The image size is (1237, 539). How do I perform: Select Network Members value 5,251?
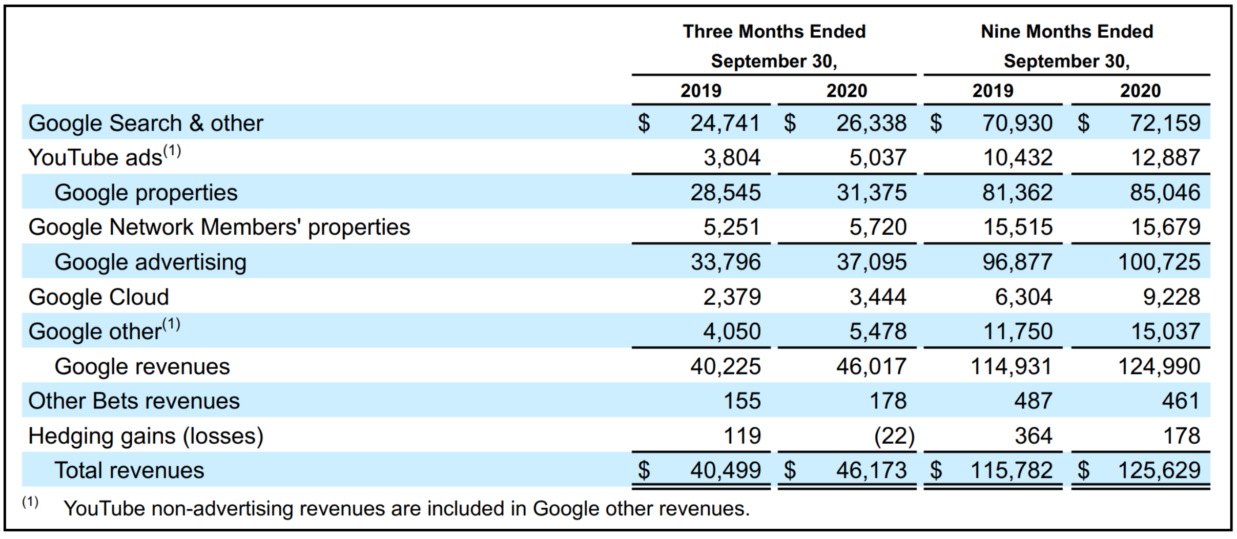(732, 227)
